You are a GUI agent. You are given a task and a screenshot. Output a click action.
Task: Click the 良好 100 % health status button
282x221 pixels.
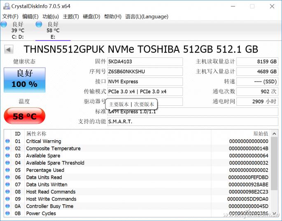(x=24, y=80)
